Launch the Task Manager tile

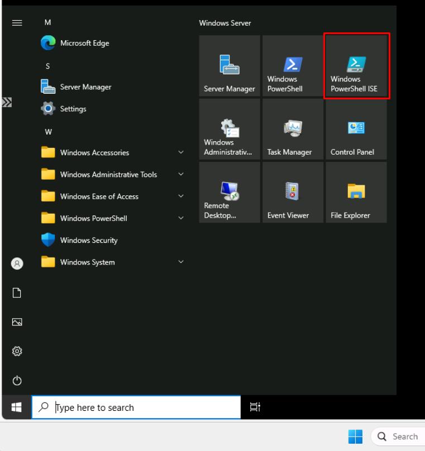(x=293, y=129)
